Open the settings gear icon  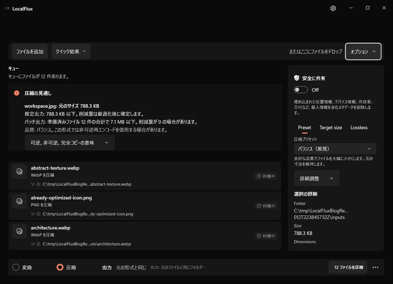point(333,8)
